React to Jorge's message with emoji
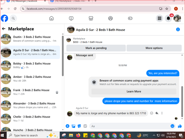Screen dimensions: 185x139 coord(152,113)
